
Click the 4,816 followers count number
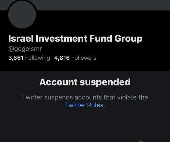click(x=62, y=58)
